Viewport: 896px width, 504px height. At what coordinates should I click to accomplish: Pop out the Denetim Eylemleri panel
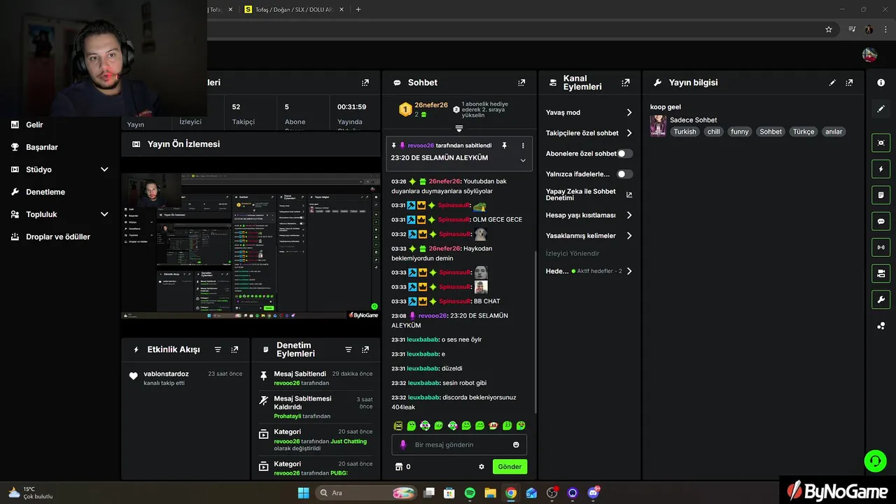(x=365, y=349)
